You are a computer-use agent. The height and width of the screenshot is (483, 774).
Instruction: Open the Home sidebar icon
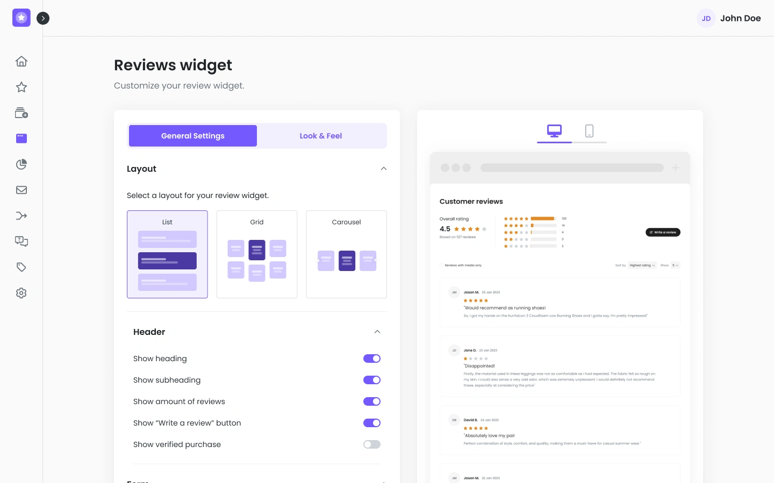[x=21, y=61]
